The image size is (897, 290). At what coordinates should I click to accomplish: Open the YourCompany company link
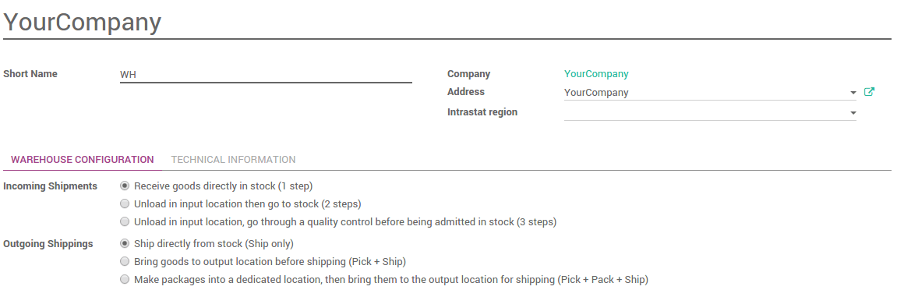tap(596, 74)
